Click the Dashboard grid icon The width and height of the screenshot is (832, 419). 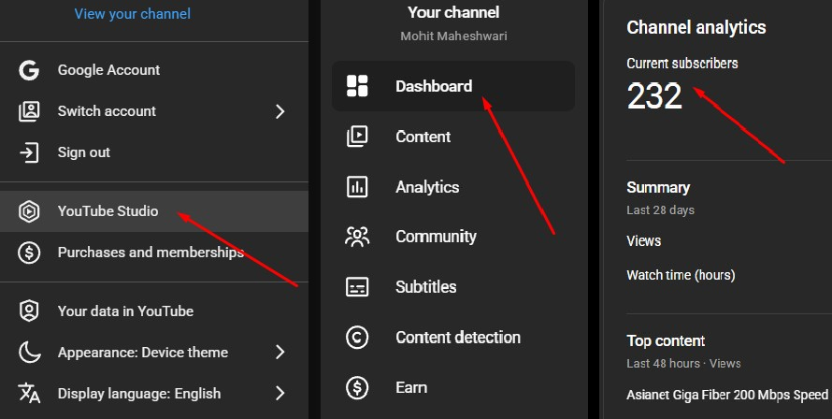357,86
